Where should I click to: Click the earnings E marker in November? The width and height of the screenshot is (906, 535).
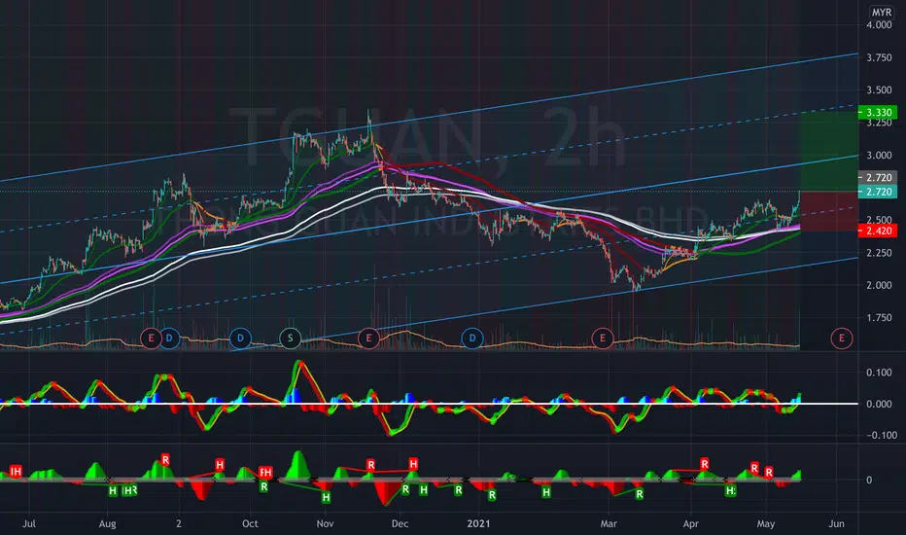coord(368,338)
